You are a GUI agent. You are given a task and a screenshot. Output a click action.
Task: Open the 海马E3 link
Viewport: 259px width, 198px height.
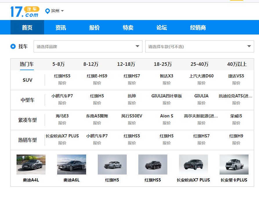coord(62,116)
